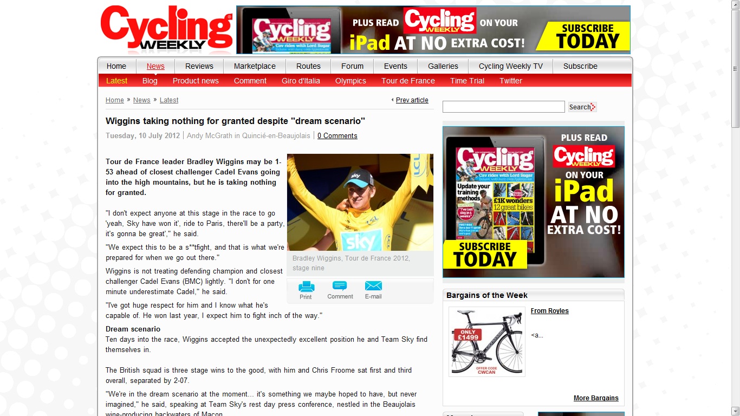Open the Marketplace menu item

[255, 66]
